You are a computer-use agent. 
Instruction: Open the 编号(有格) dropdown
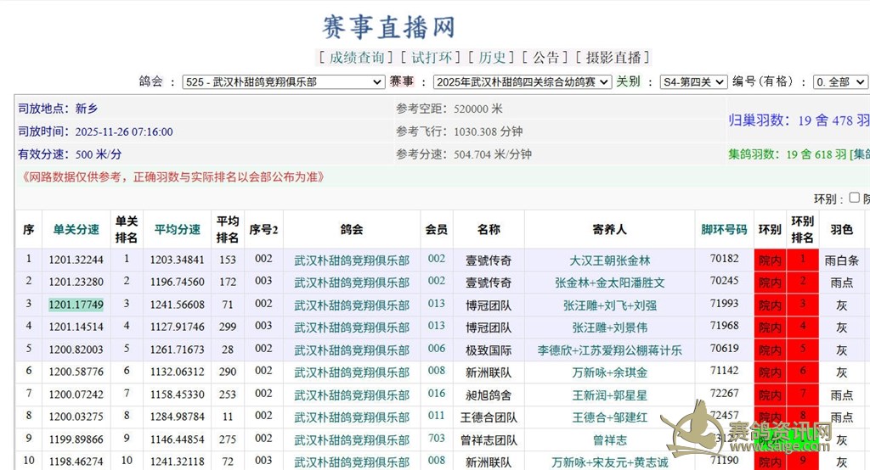tap(839, 82)
